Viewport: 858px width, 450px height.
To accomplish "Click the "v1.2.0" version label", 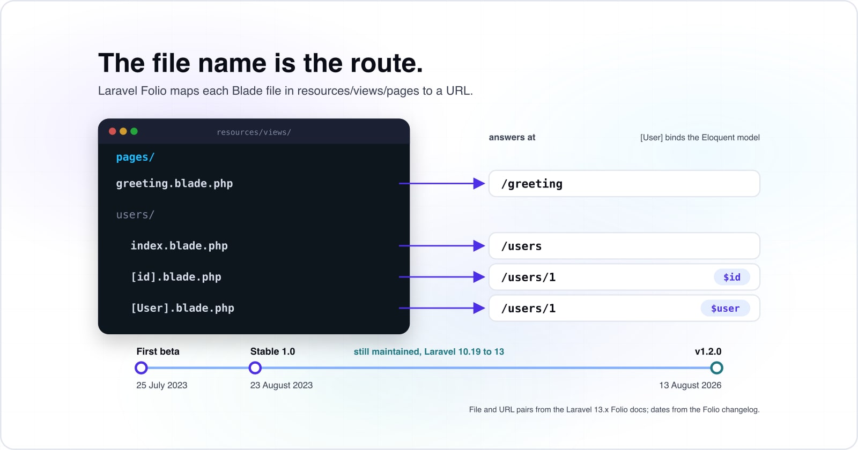I will click(708, 351).
